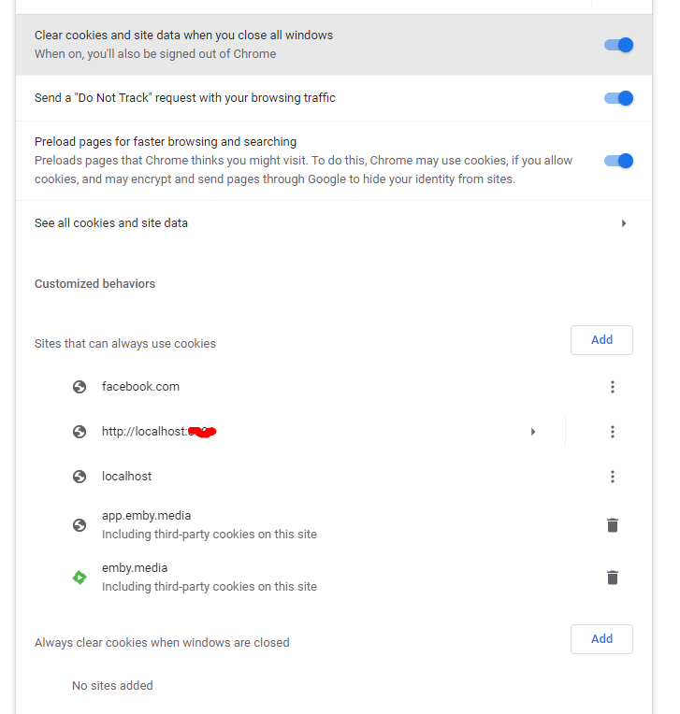Expand the http://localhost site entry arrow
This screenshot has height=714, width=680.
tap(533, 432)
